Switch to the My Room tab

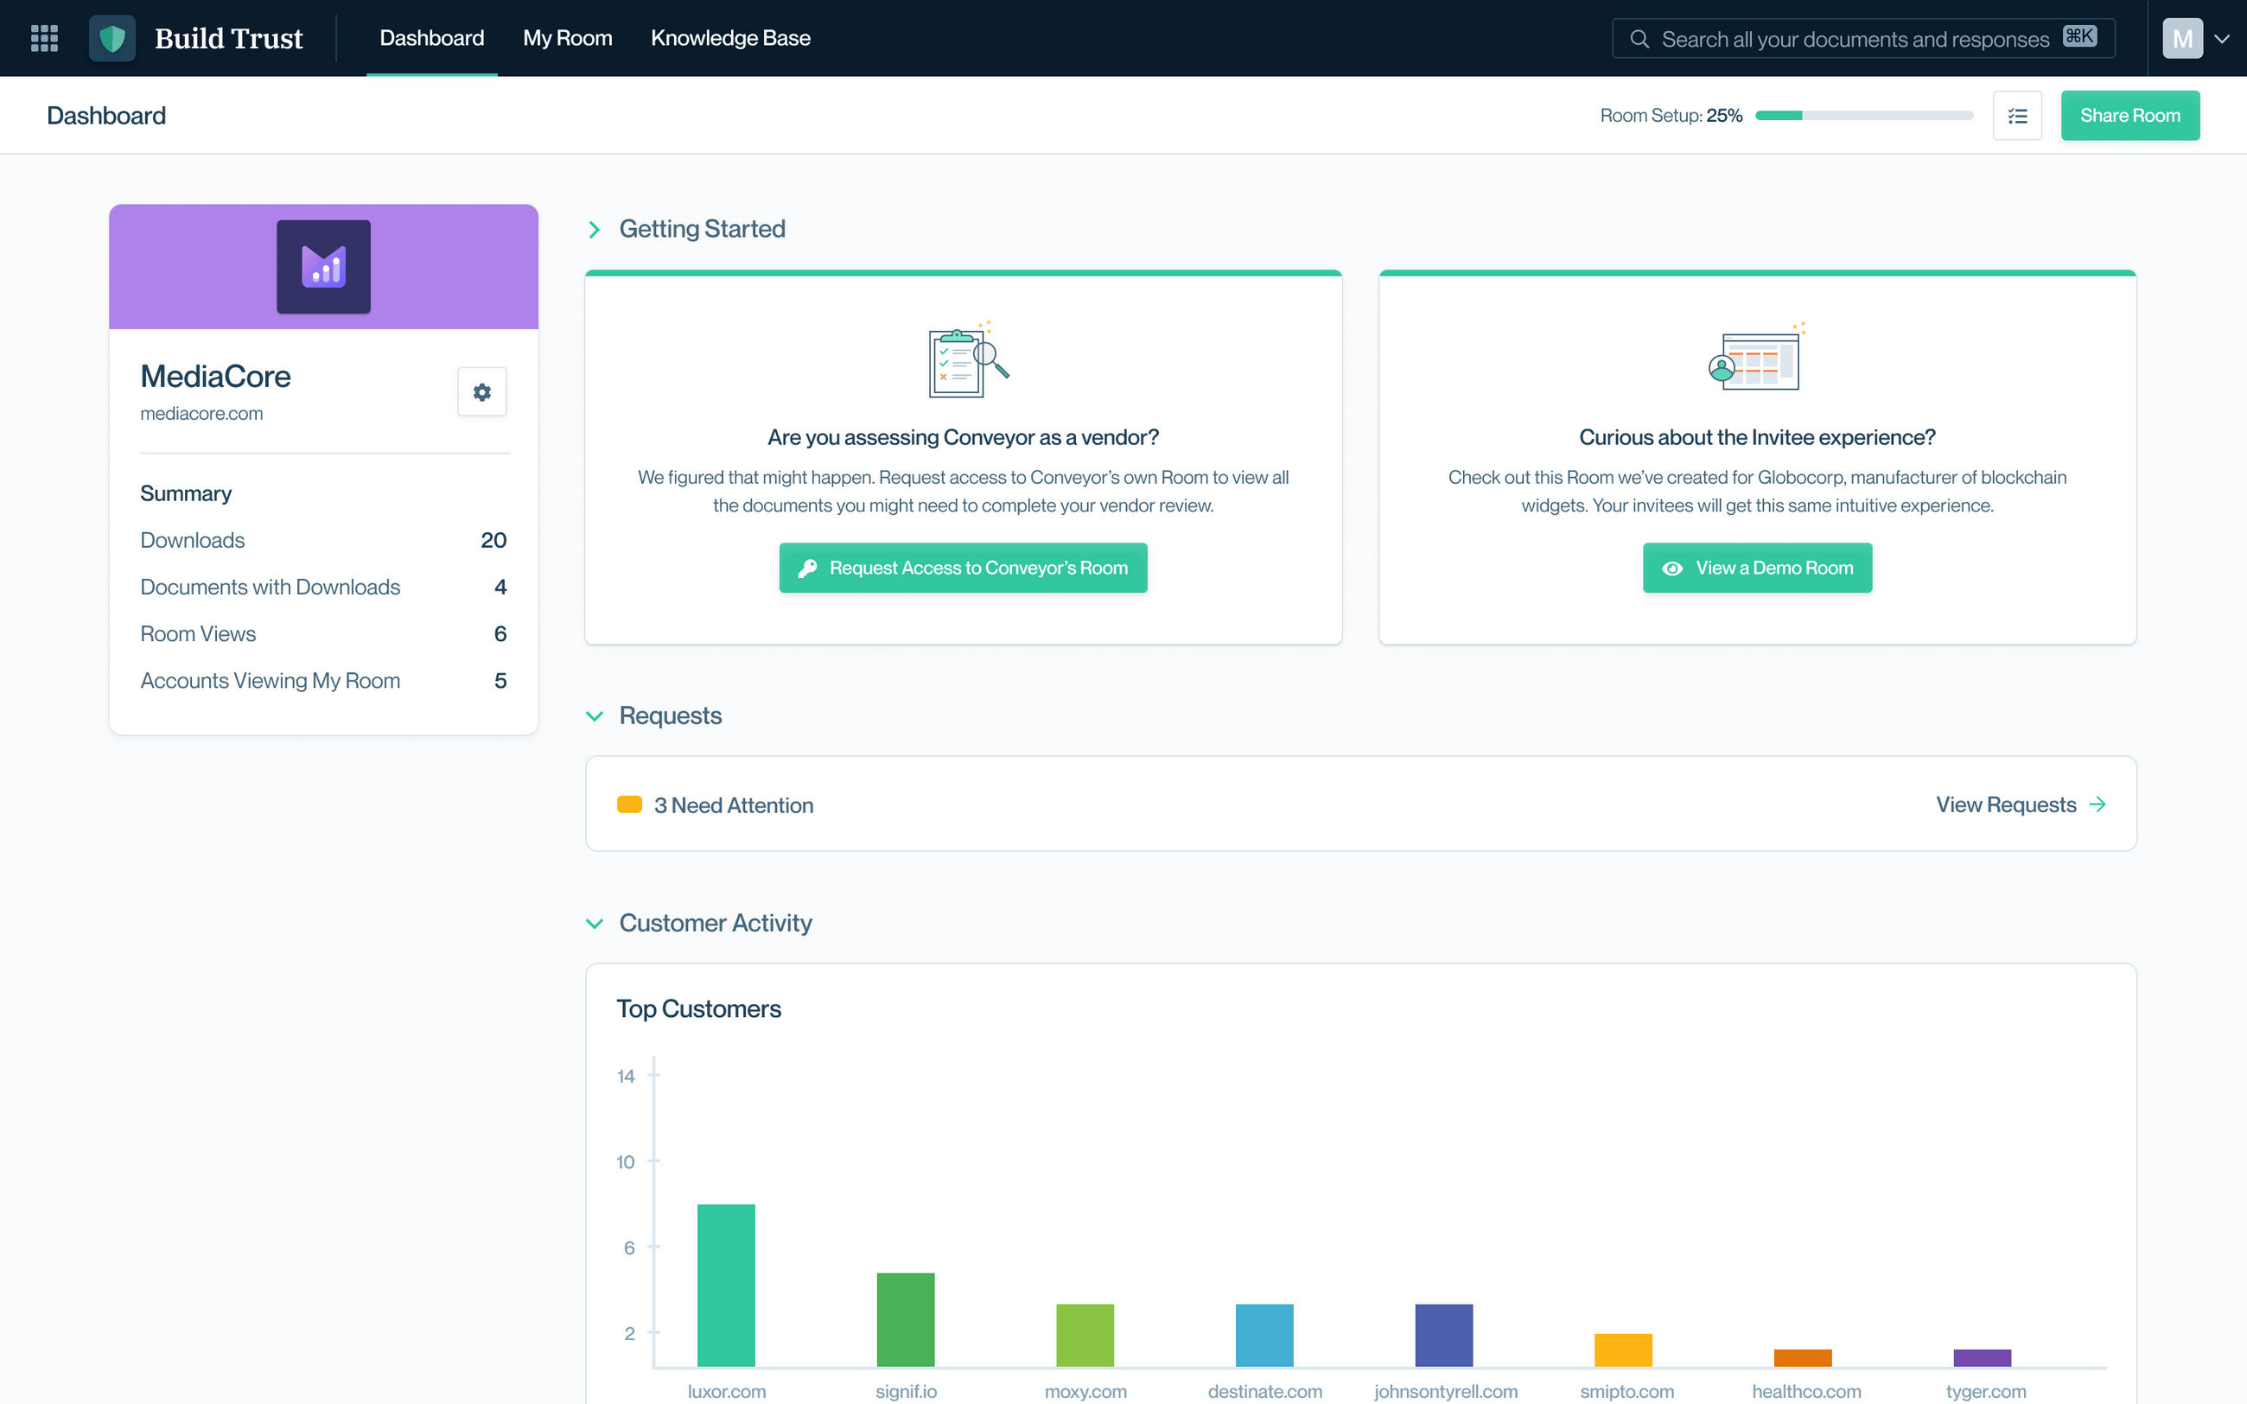[x=567, y=38]
